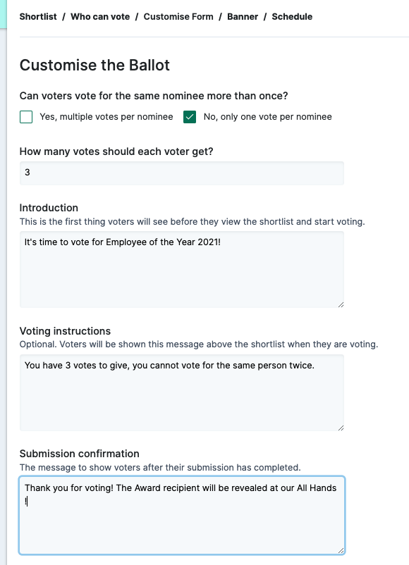
Task: Grab the Introduction box resize handle
Action: pos(341,305)
